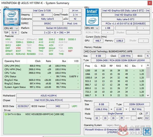This screenshot has width=153, height=137.
Task: Click the Kaby Lake-S GT2 GPU field
Action: point(125,19)
